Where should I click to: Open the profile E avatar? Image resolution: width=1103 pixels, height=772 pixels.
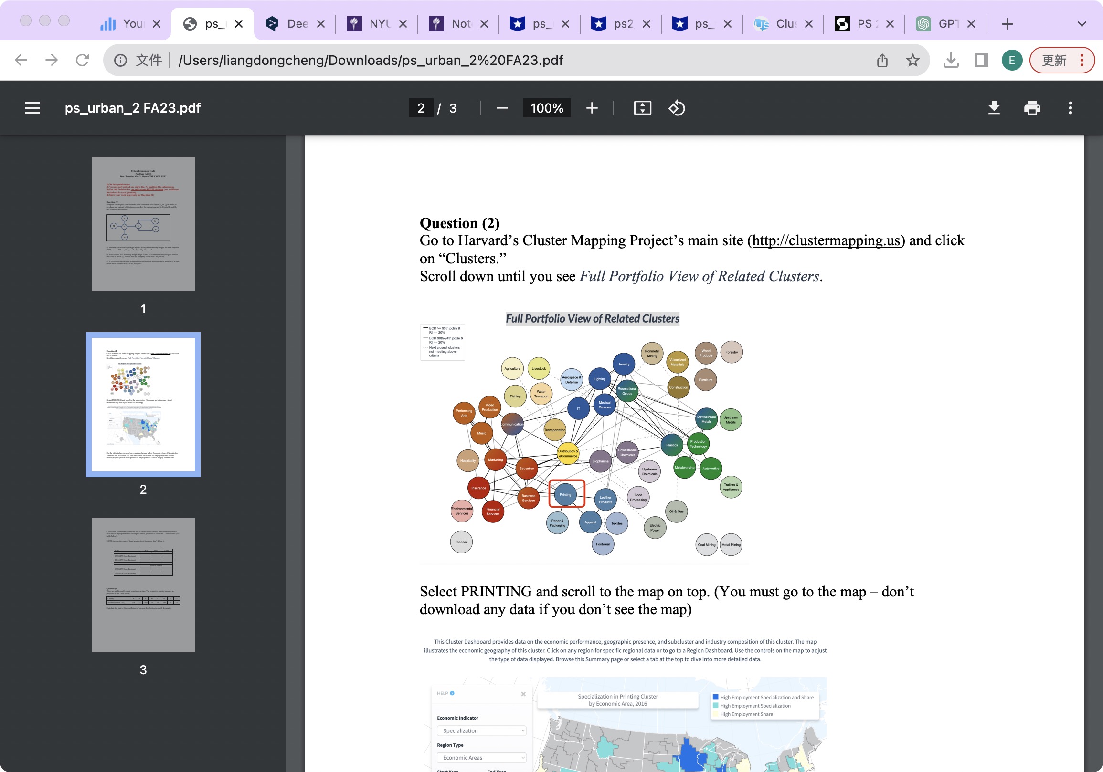click(1012, 60)
